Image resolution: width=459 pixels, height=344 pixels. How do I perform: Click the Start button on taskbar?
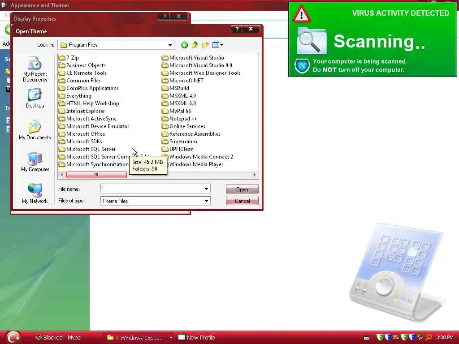[13, 337]
